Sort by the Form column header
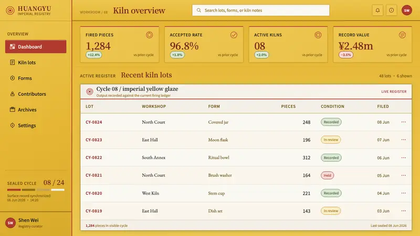The image size is (420, 236). [214, 106]
